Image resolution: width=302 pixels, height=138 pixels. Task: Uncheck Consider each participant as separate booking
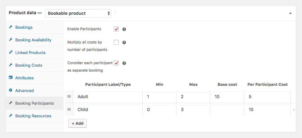pos(116,63)
